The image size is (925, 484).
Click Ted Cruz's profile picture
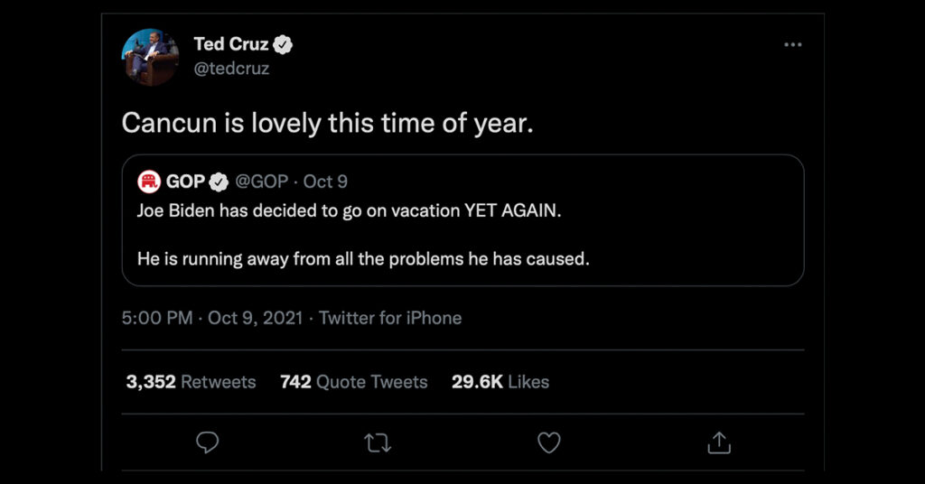click(x=150, y=57)
